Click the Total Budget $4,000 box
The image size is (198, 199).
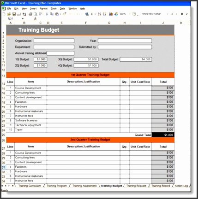tap(136, 59)
